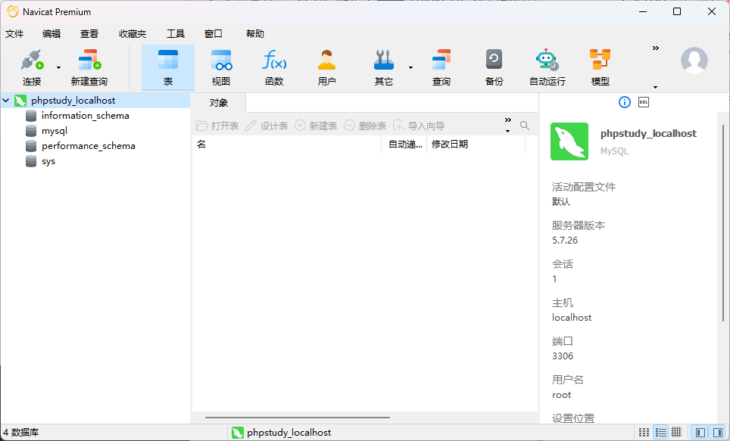The height and width of the screenshot is (441, 730).
Task: Click the object search magnifier icon
Action: [x=525, y=126]
